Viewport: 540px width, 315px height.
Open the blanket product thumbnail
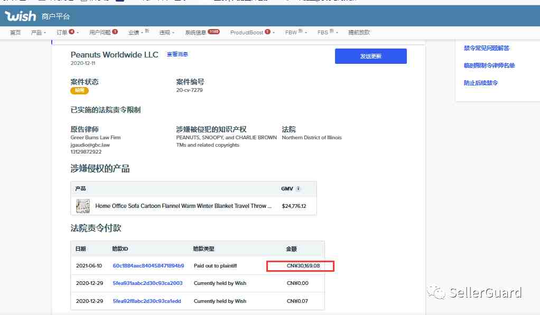click(82, 206)
